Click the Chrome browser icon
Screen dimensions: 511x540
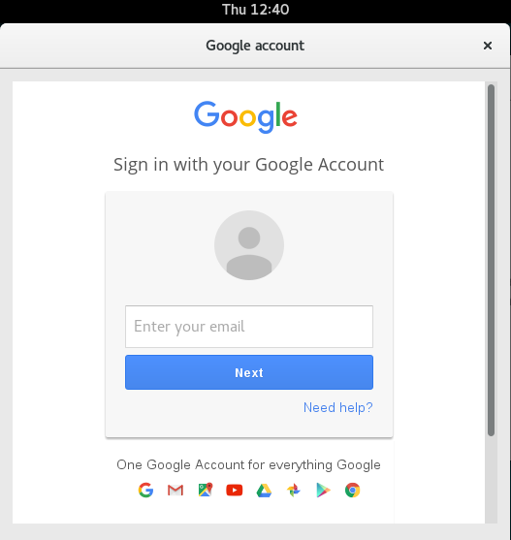tap(352, 490)
